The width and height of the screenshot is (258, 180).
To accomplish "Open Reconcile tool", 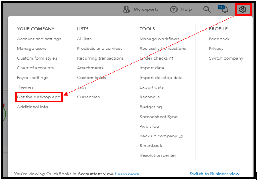I will [x=150, y=97].
